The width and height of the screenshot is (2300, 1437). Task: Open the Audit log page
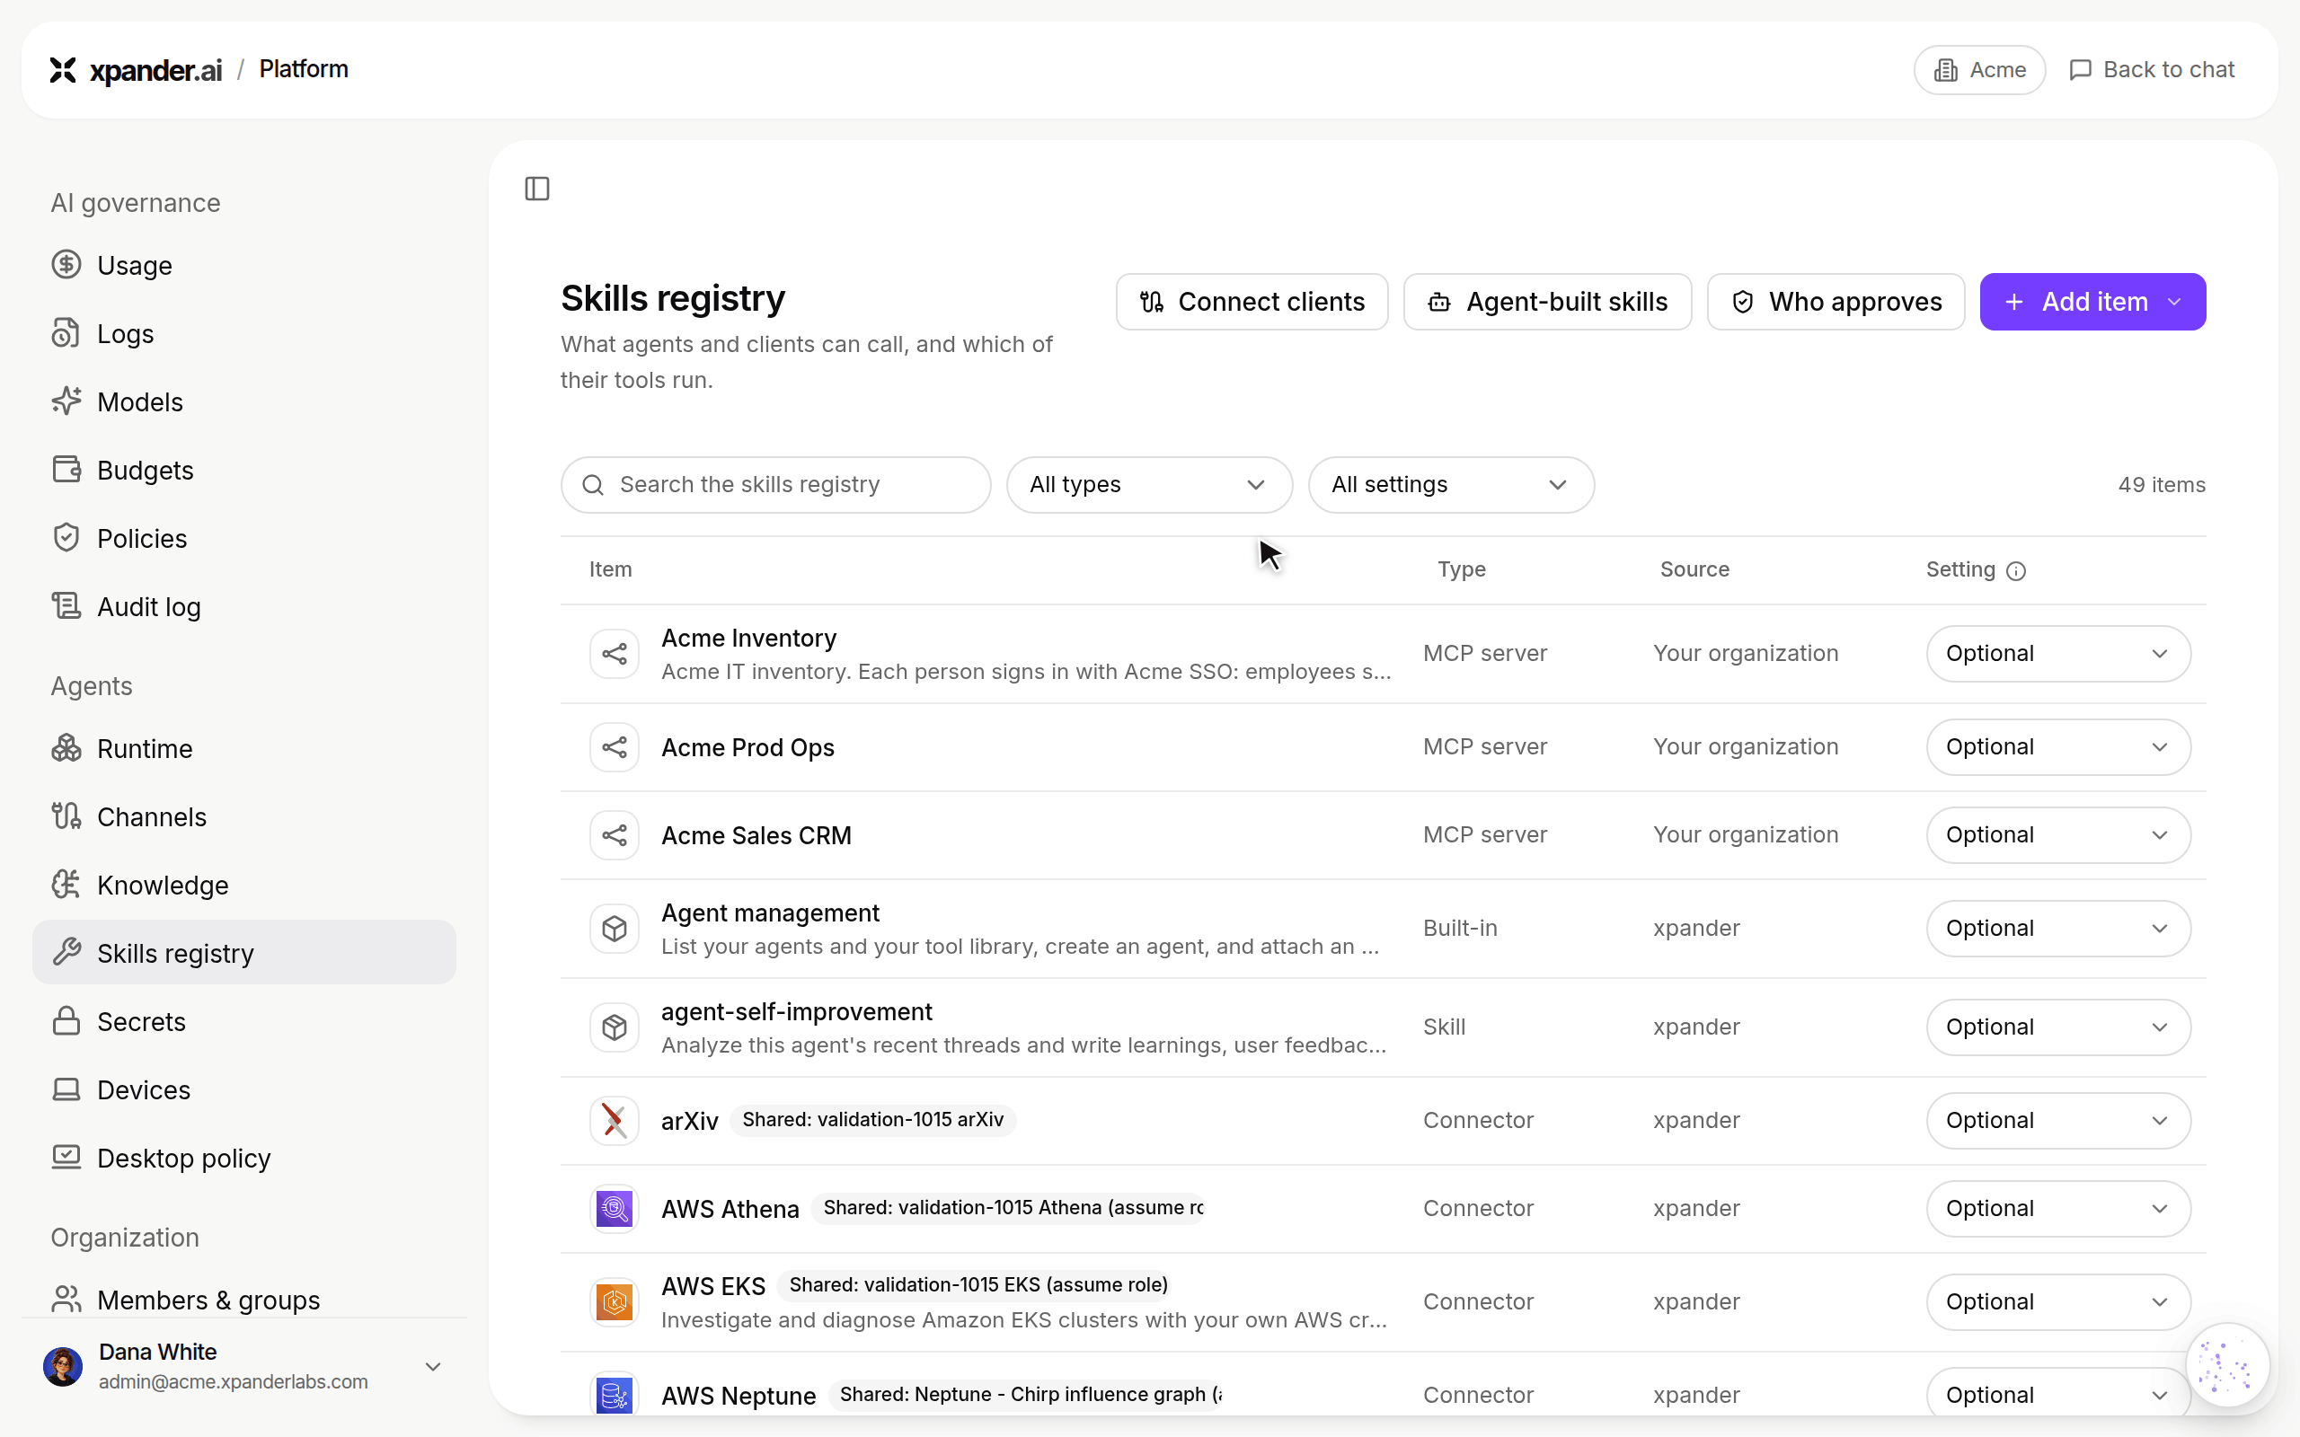tap(244, 607)
